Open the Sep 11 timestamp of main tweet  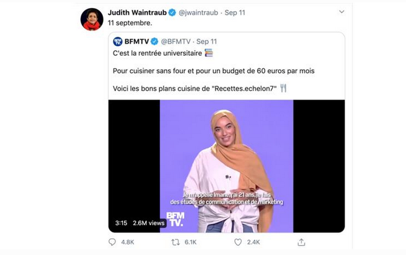234,12
